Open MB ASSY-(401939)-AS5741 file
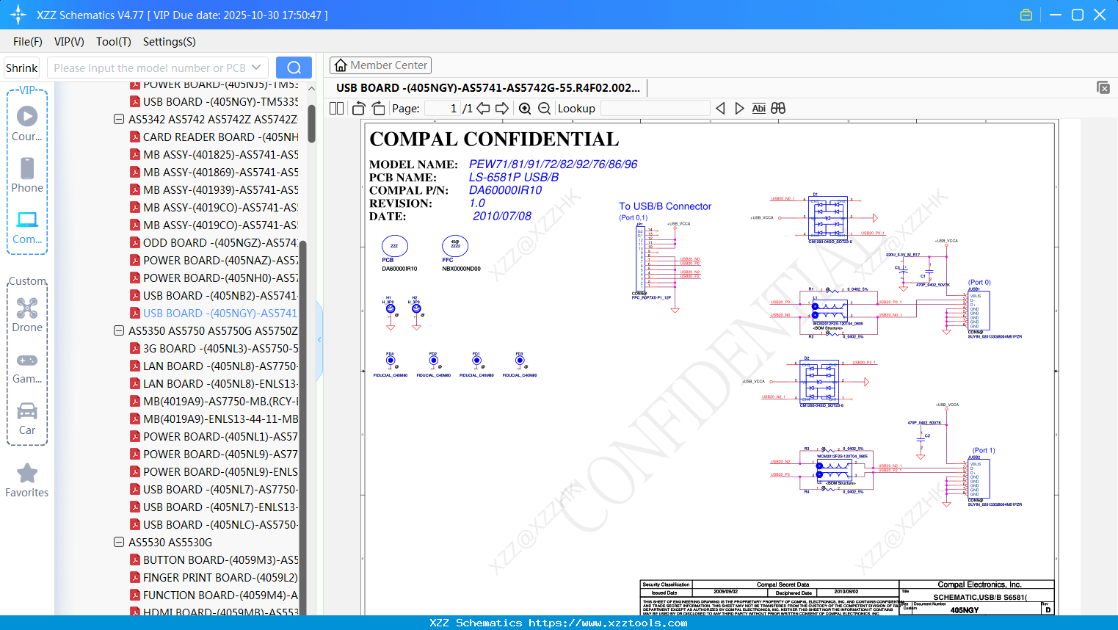 click(x=221, y=189)
